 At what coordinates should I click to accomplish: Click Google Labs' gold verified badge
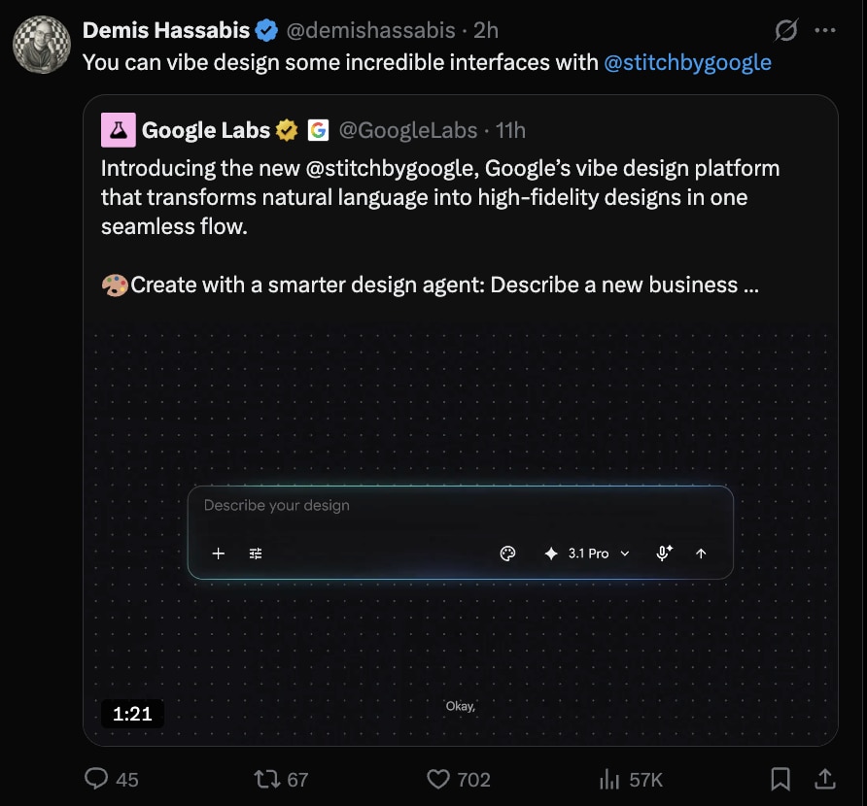pyautogui.click(x=286, y=128)
